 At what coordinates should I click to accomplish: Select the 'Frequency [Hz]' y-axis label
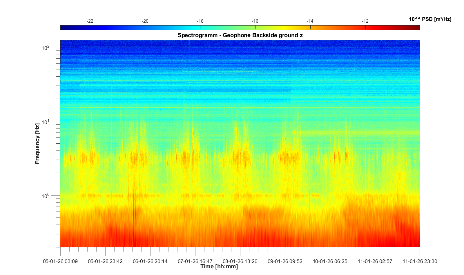click(37, 144)
